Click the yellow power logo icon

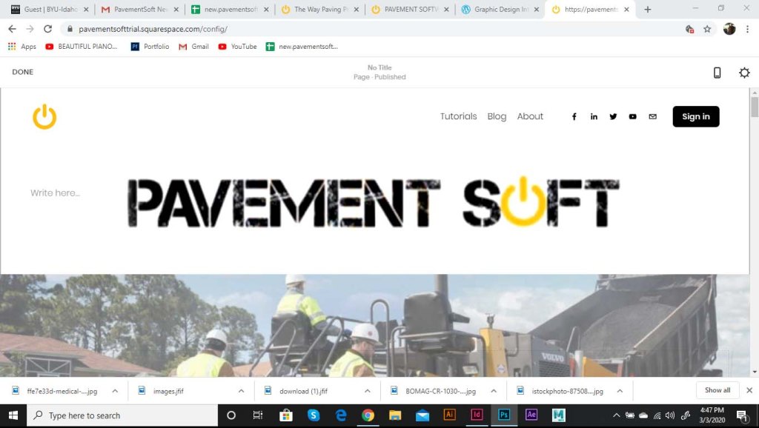pyautogui.click(x=44, y=117)
